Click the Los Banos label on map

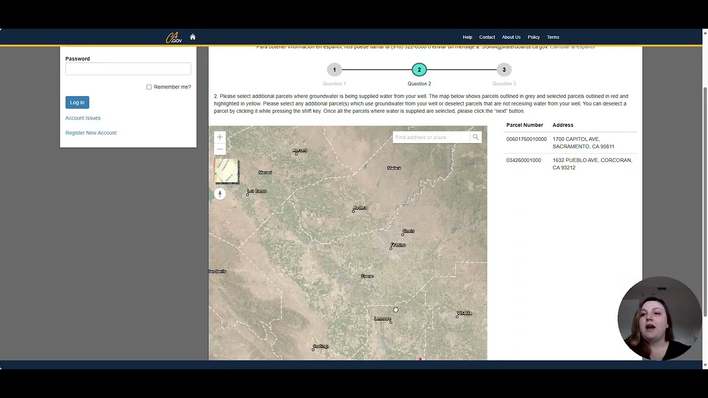click(x=257, y=191)
